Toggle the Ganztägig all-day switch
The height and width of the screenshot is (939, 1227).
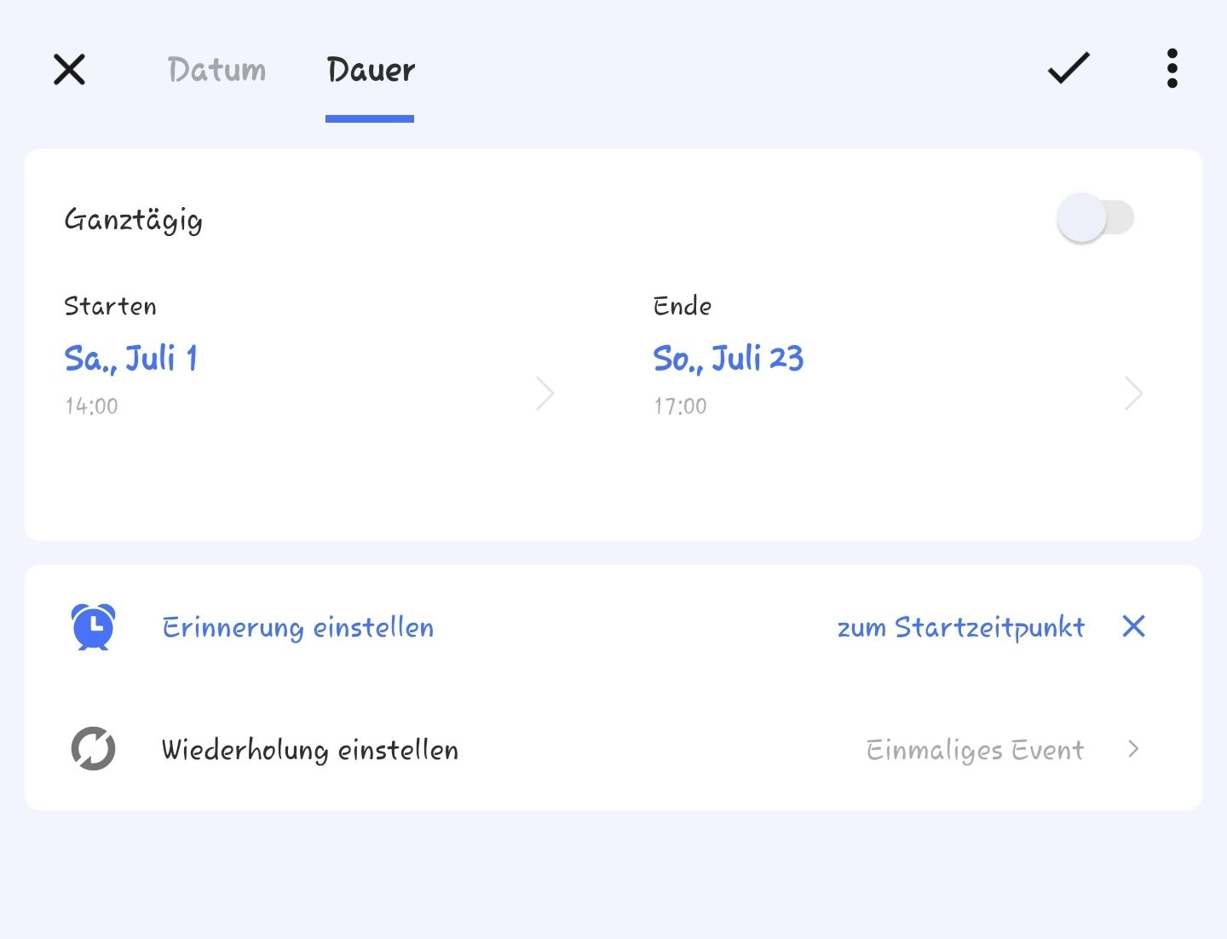pyautogui.click(x=1095, y=218)
